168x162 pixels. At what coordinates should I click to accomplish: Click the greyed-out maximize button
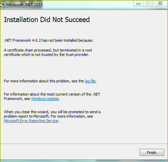click(148, 3)
